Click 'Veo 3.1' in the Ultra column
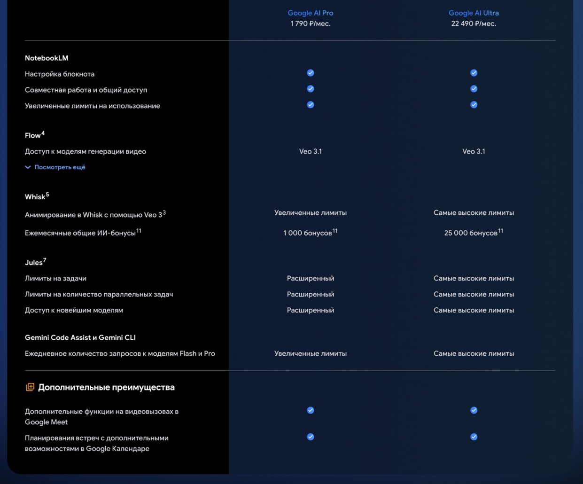The image size is (583, 484). [x=474, y=151]
